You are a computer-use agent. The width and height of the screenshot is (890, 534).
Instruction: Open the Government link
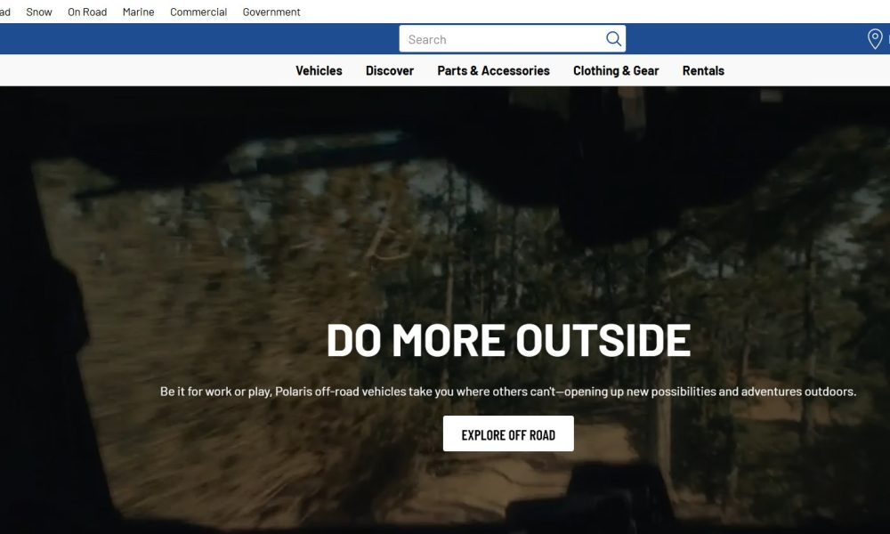coord(271,12)
